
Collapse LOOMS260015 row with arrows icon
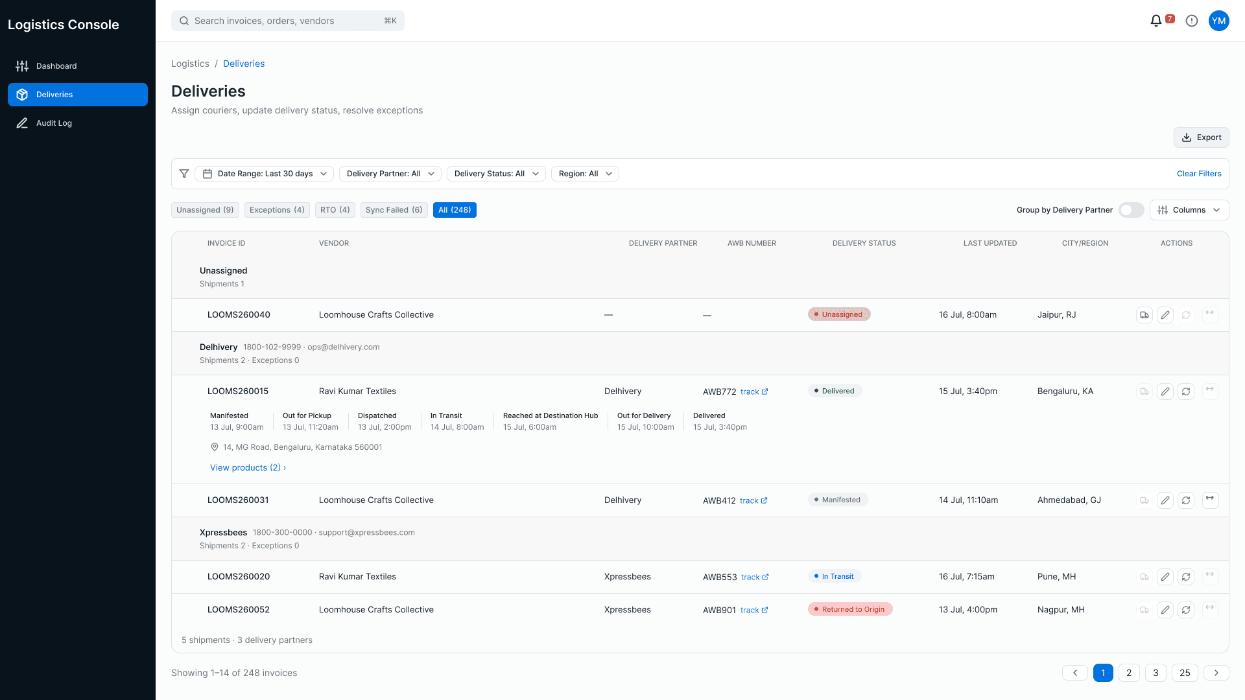coord(1210,391)
